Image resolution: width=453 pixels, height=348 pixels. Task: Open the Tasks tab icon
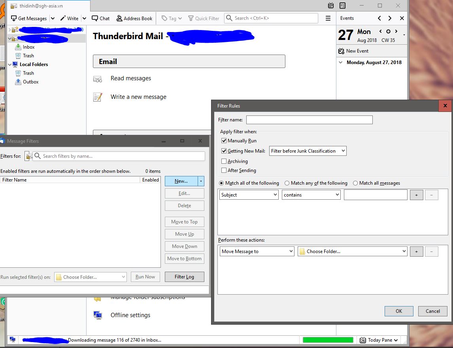point(342,6)
